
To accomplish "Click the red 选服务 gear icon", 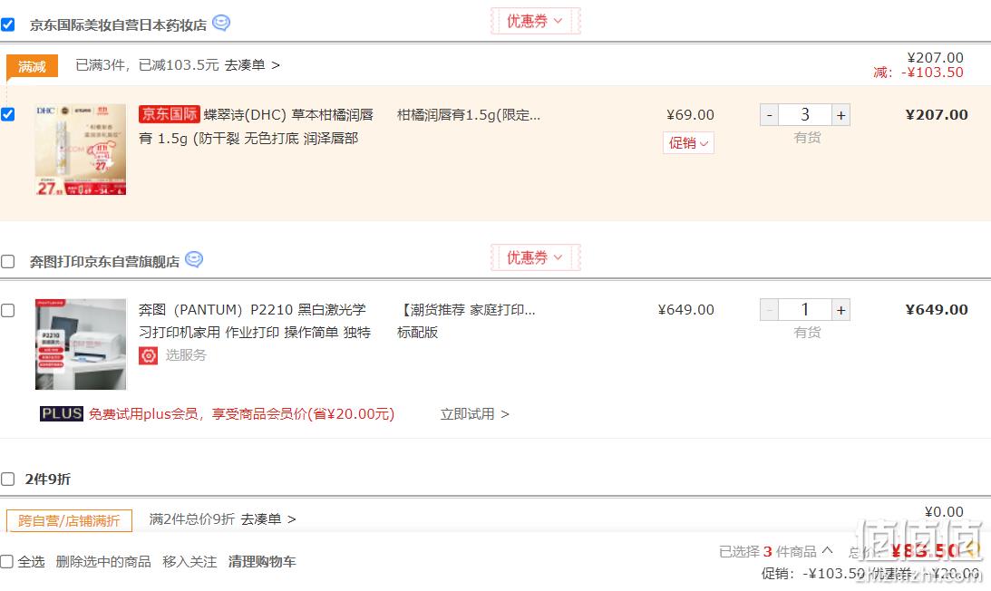I will tap(148, 355).
